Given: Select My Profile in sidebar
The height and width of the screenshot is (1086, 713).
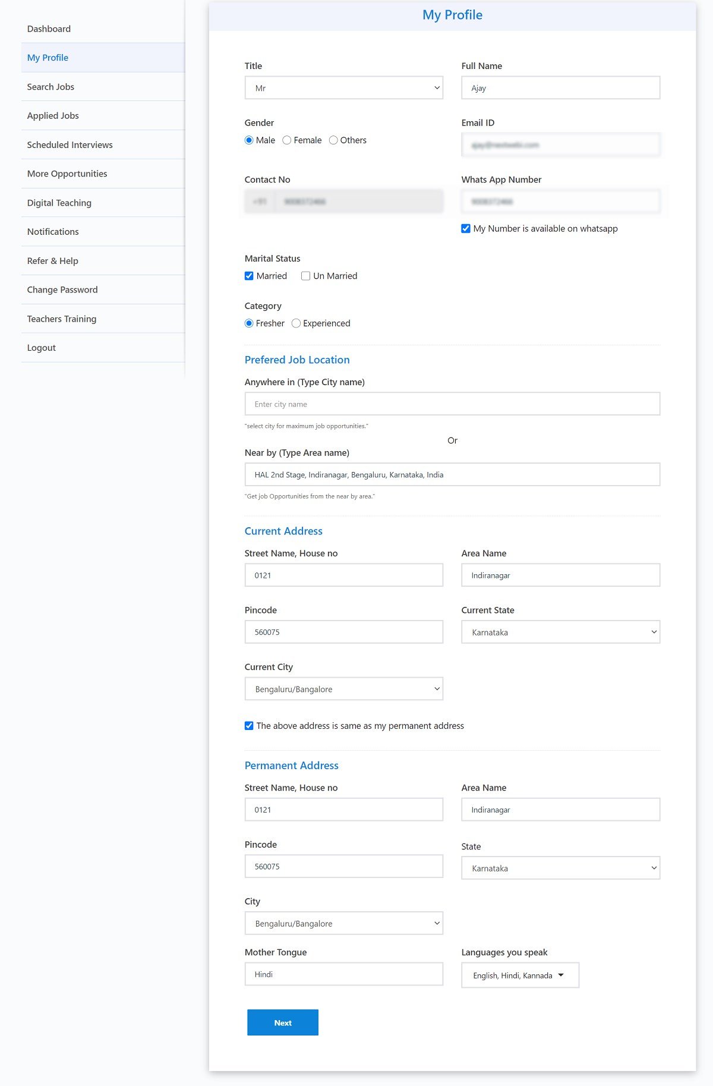Looking at the screenshot, I should (103, 58).
